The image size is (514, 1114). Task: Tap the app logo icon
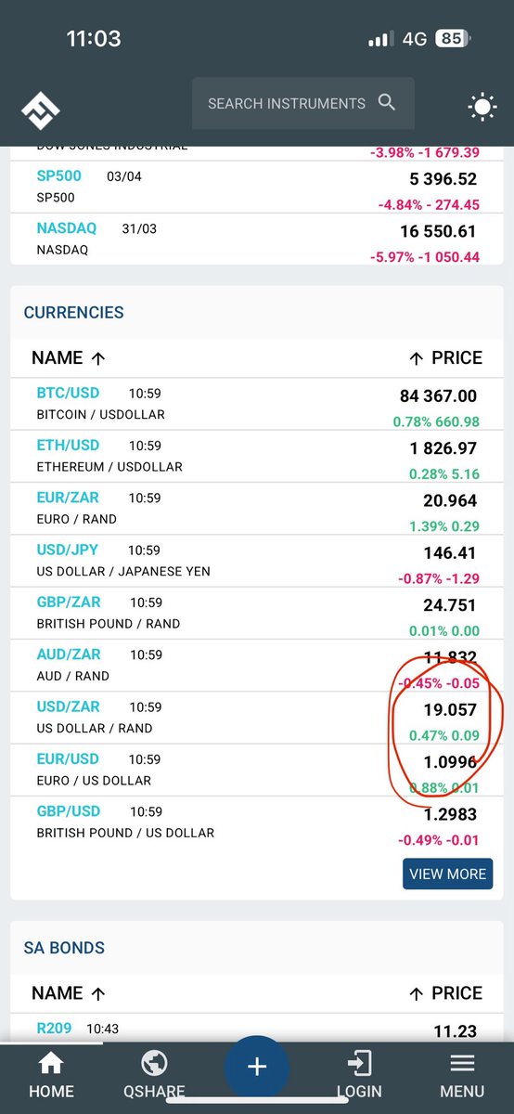(41, 111)
